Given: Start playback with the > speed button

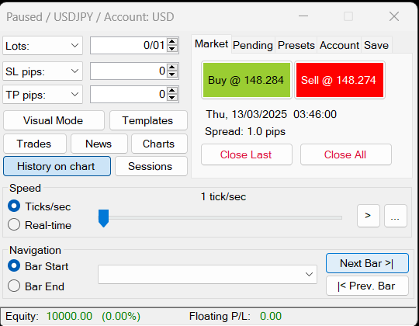Looking at the screenshot, I should tap(369, 216).
